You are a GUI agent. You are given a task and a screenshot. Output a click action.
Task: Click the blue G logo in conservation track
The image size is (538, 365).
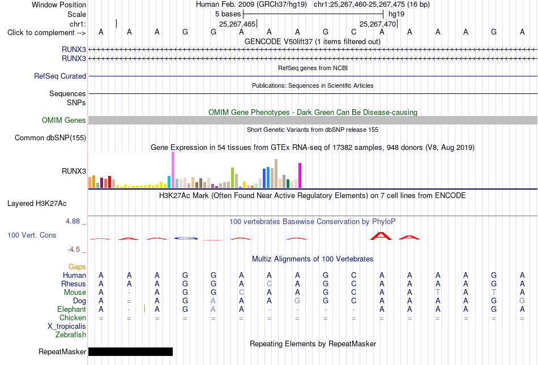click(x=186, y=238)
